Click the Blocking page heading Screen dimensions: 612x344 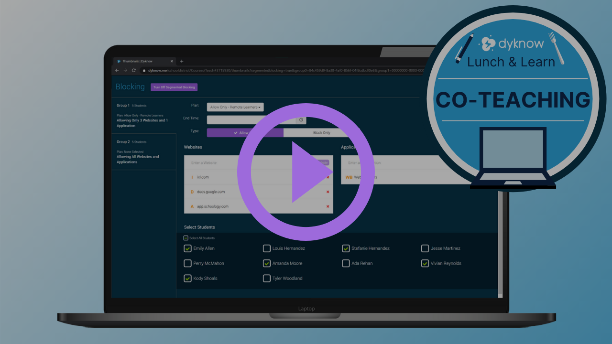point(130,87)
